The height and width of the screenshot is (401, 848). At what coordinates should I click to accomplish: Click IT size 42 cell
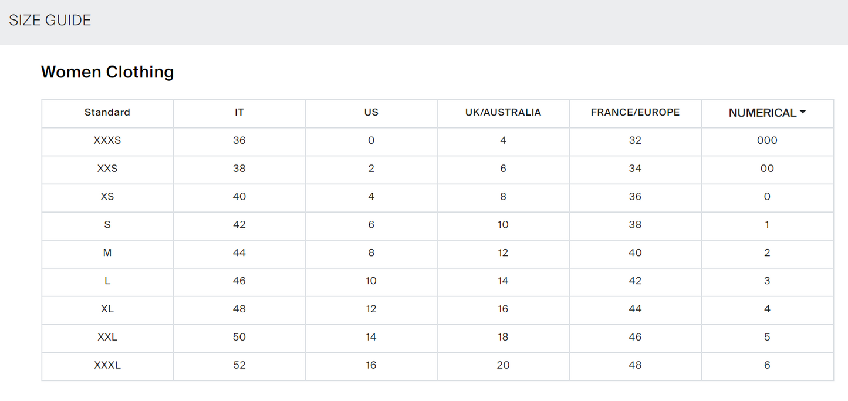tap(239, 225)
